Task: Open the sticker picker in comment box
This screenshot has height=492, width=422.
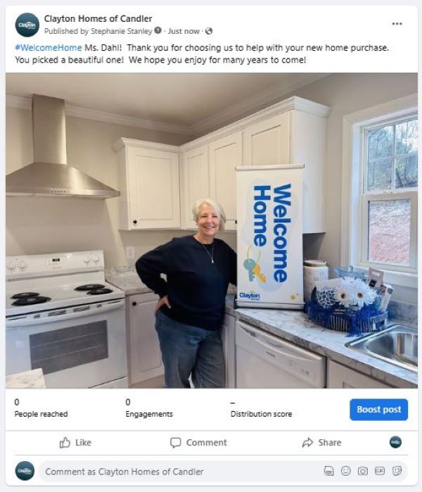Action: click(x=397, y=471)
